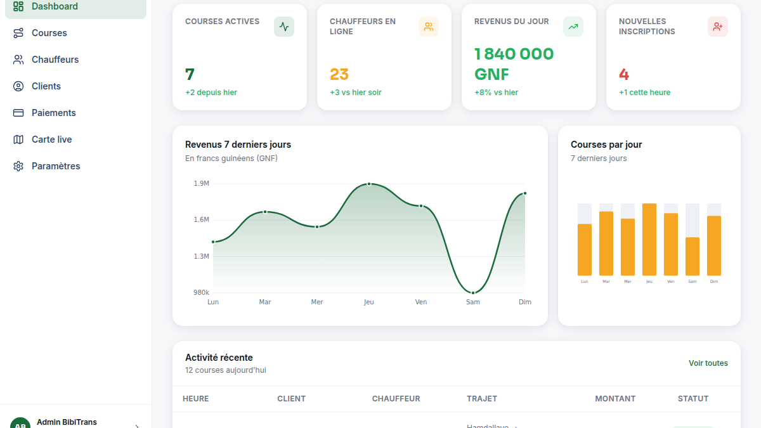Click the Montant column header

[615, 399]
